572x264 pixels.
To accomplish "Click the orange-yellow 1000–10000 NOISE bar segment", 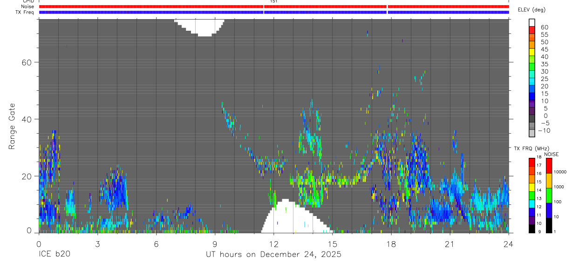I will (549, 181).
